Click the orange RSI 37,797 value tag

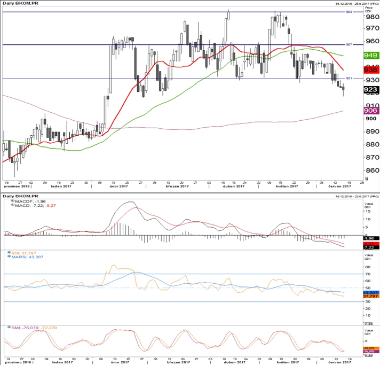point(371,296)
